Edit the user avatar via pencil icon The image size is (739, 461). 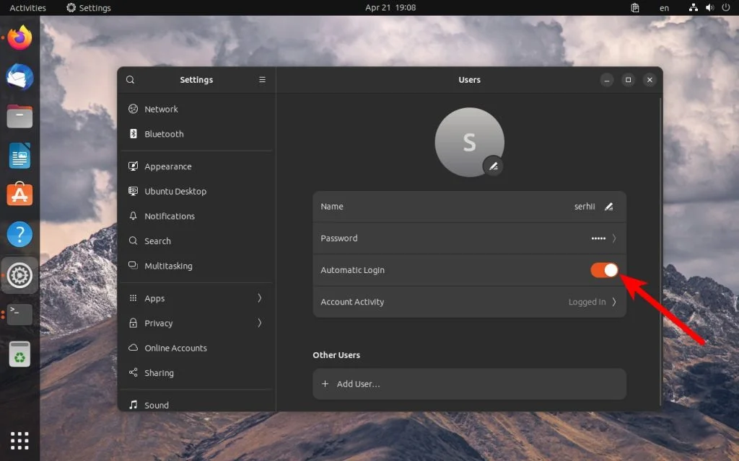(x=494, y=166)
